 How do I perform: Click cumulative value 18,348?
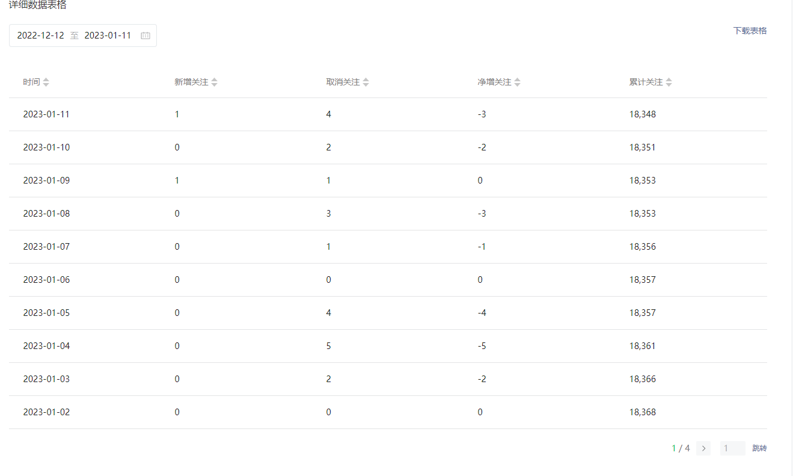642,114
